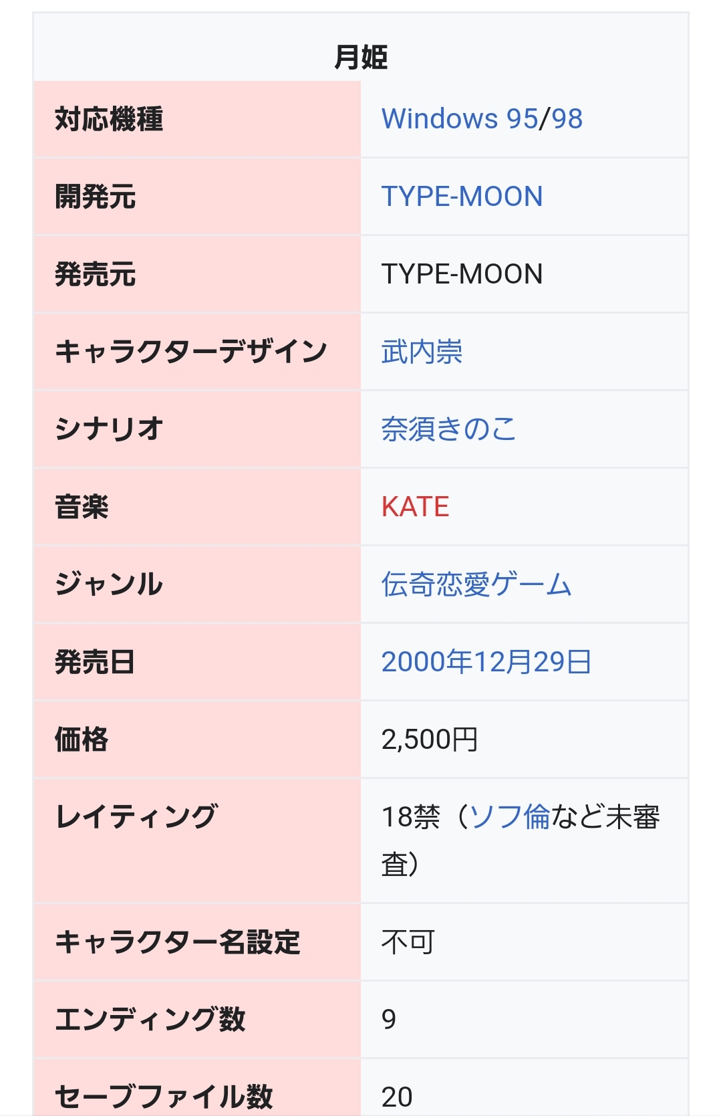Open the 98 link after the slash

[x=567, y=119]
